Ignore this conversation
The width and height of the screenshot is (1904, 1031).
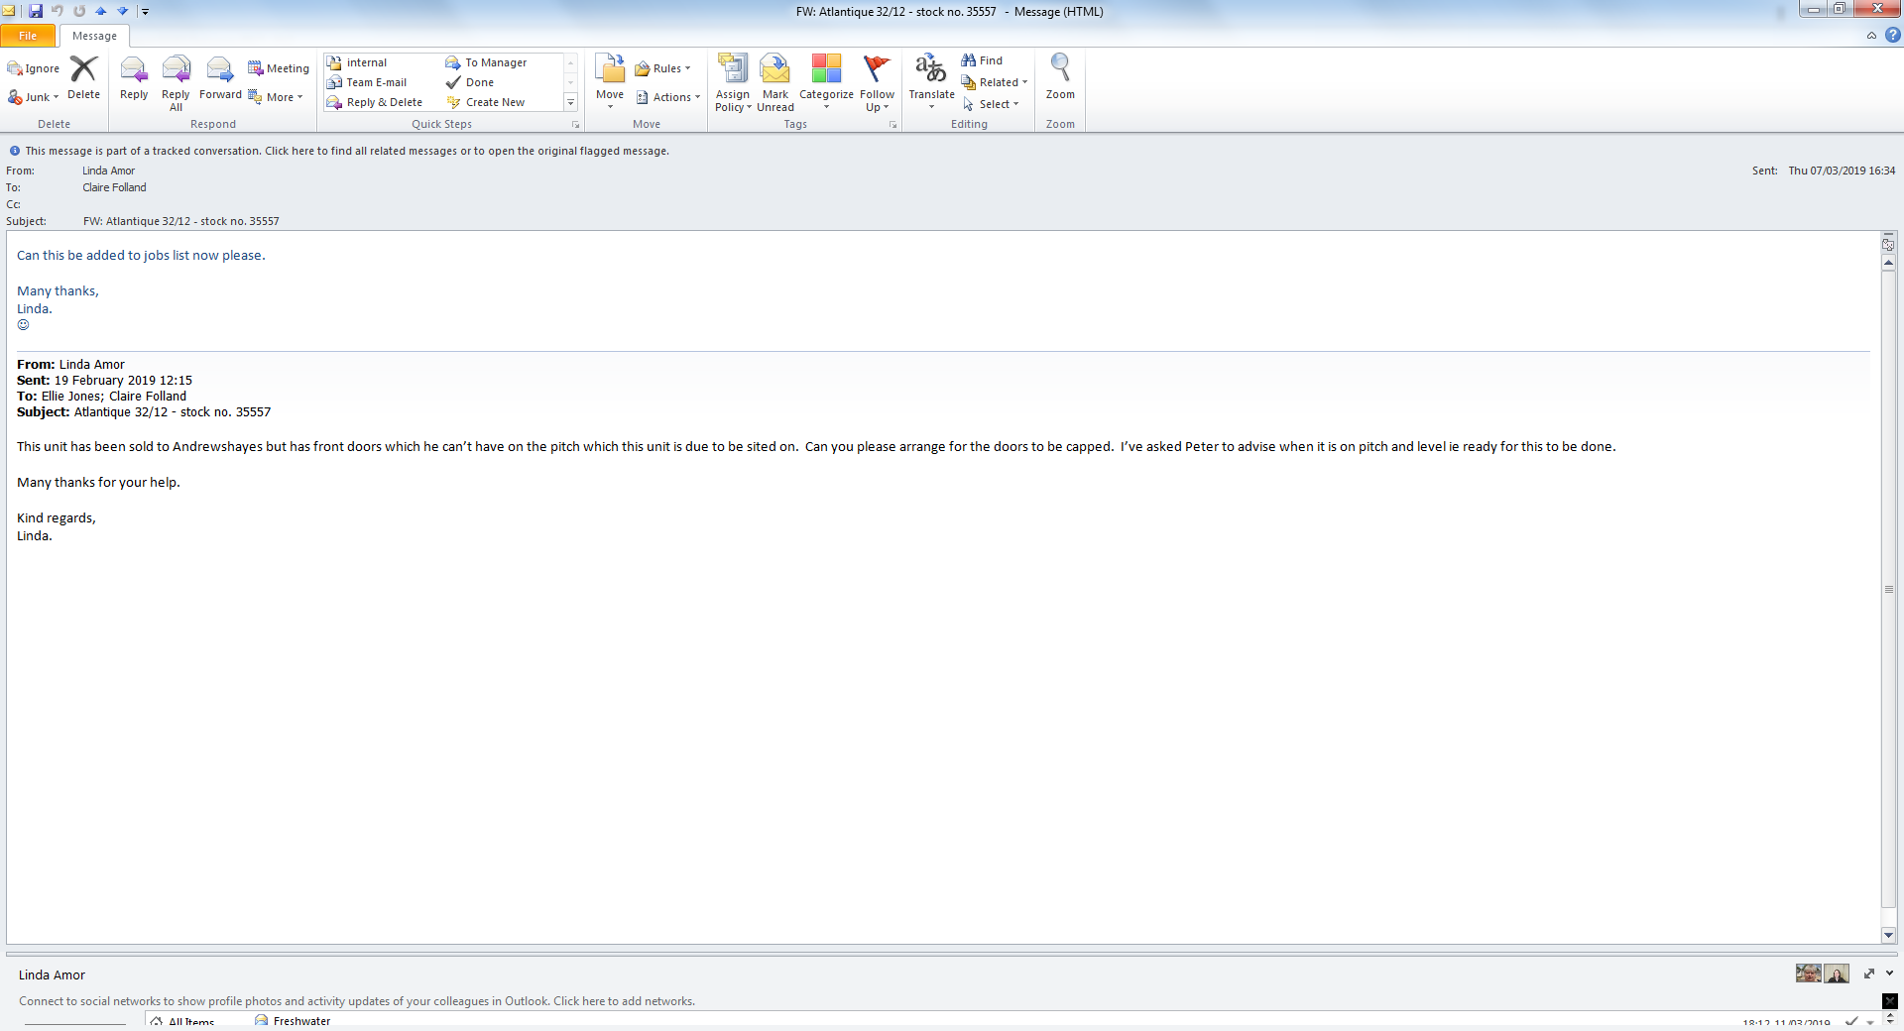[x=34, y=68]
